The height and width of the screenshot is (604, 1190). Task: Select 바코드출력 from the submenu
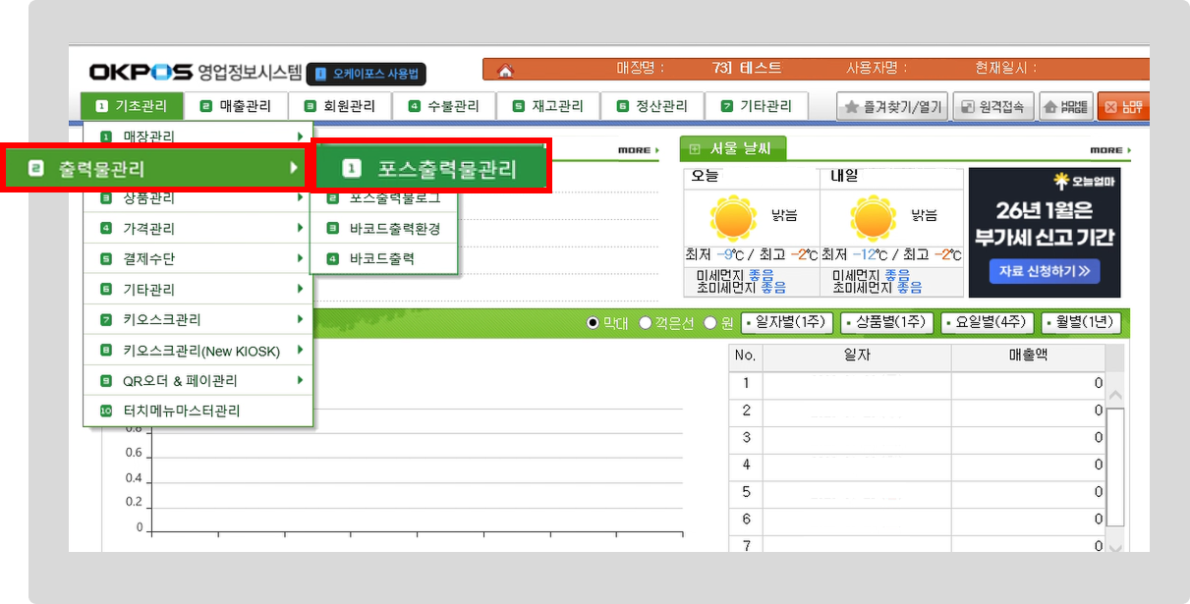coord(382,259)
